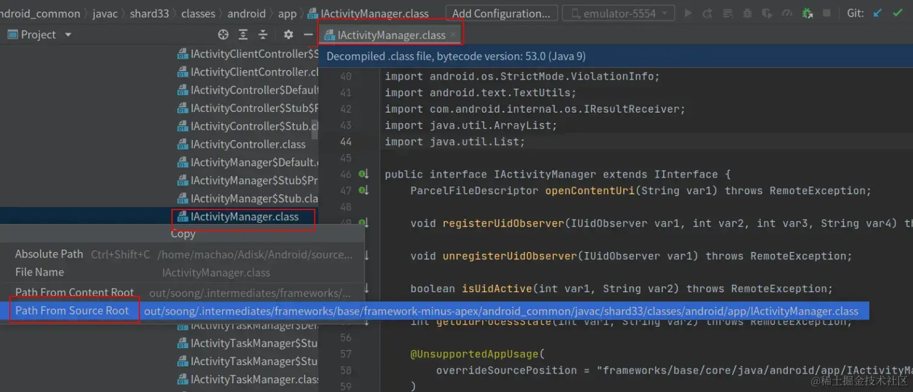Open the emulator-5554 device dropdown
Image resolution: width=913 pixels, height=392 pixels.
[618, 13]
